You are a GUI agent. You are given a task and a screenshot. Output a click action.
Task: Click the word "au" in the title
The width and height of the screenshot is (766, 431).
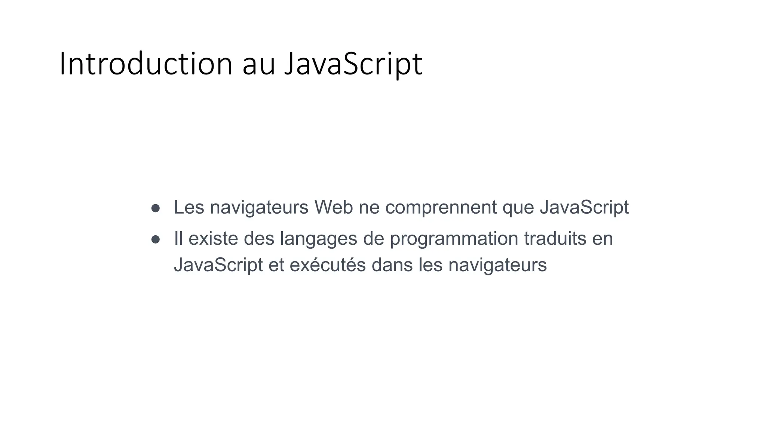click(x=259, y=64)
